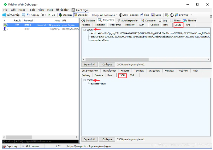Toggle the Decode toolbar button
The width and height of the screenshot is (213, 150).
[x=81, y=15]
